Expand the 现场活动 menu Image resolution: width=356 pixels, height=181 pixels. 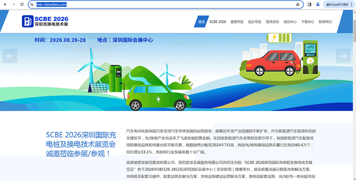272,21
